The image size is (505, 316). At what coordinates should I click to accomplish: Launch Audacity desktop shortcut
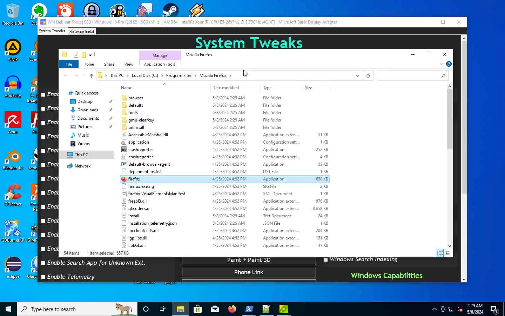13,86
